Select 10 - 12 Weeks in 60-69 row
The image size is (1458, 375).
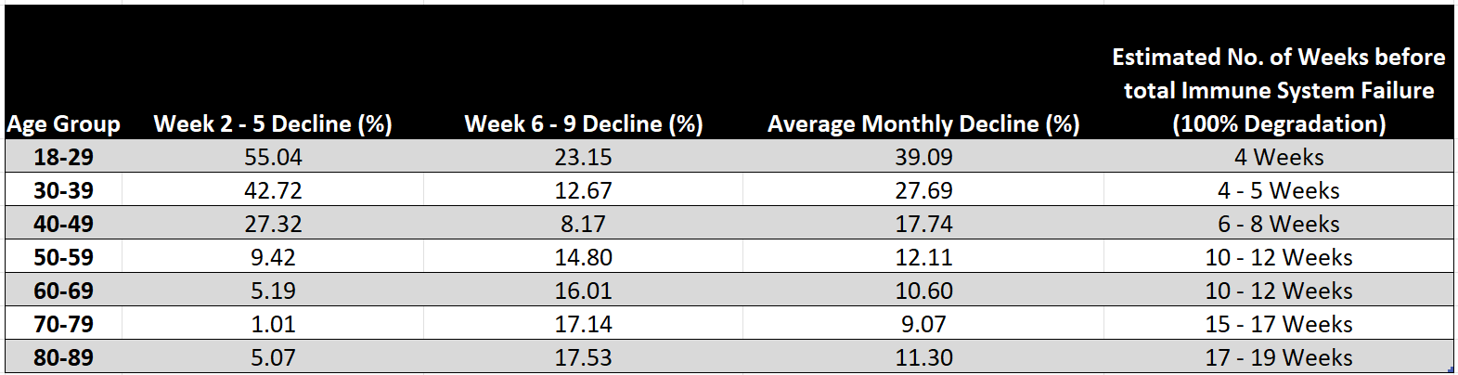(x=1278, y=291)
